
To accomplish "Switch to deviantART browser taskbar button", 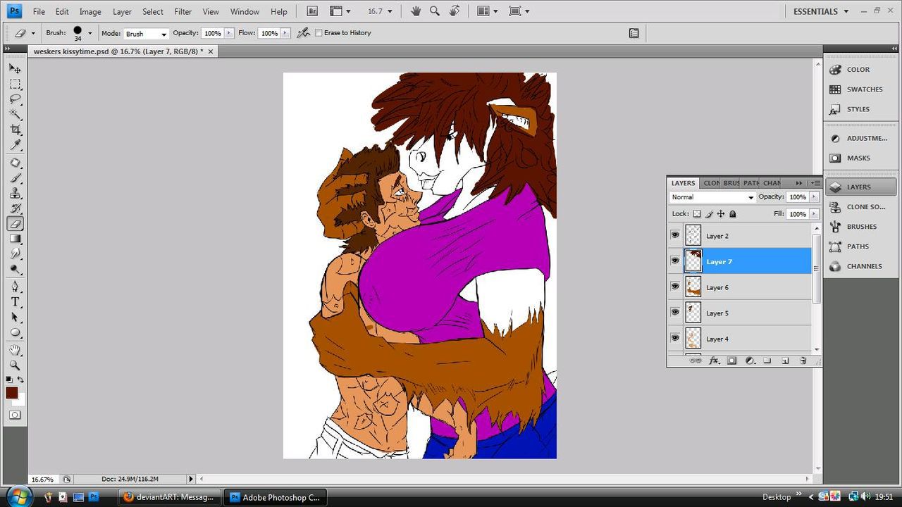I will click(x=169, y=497).
